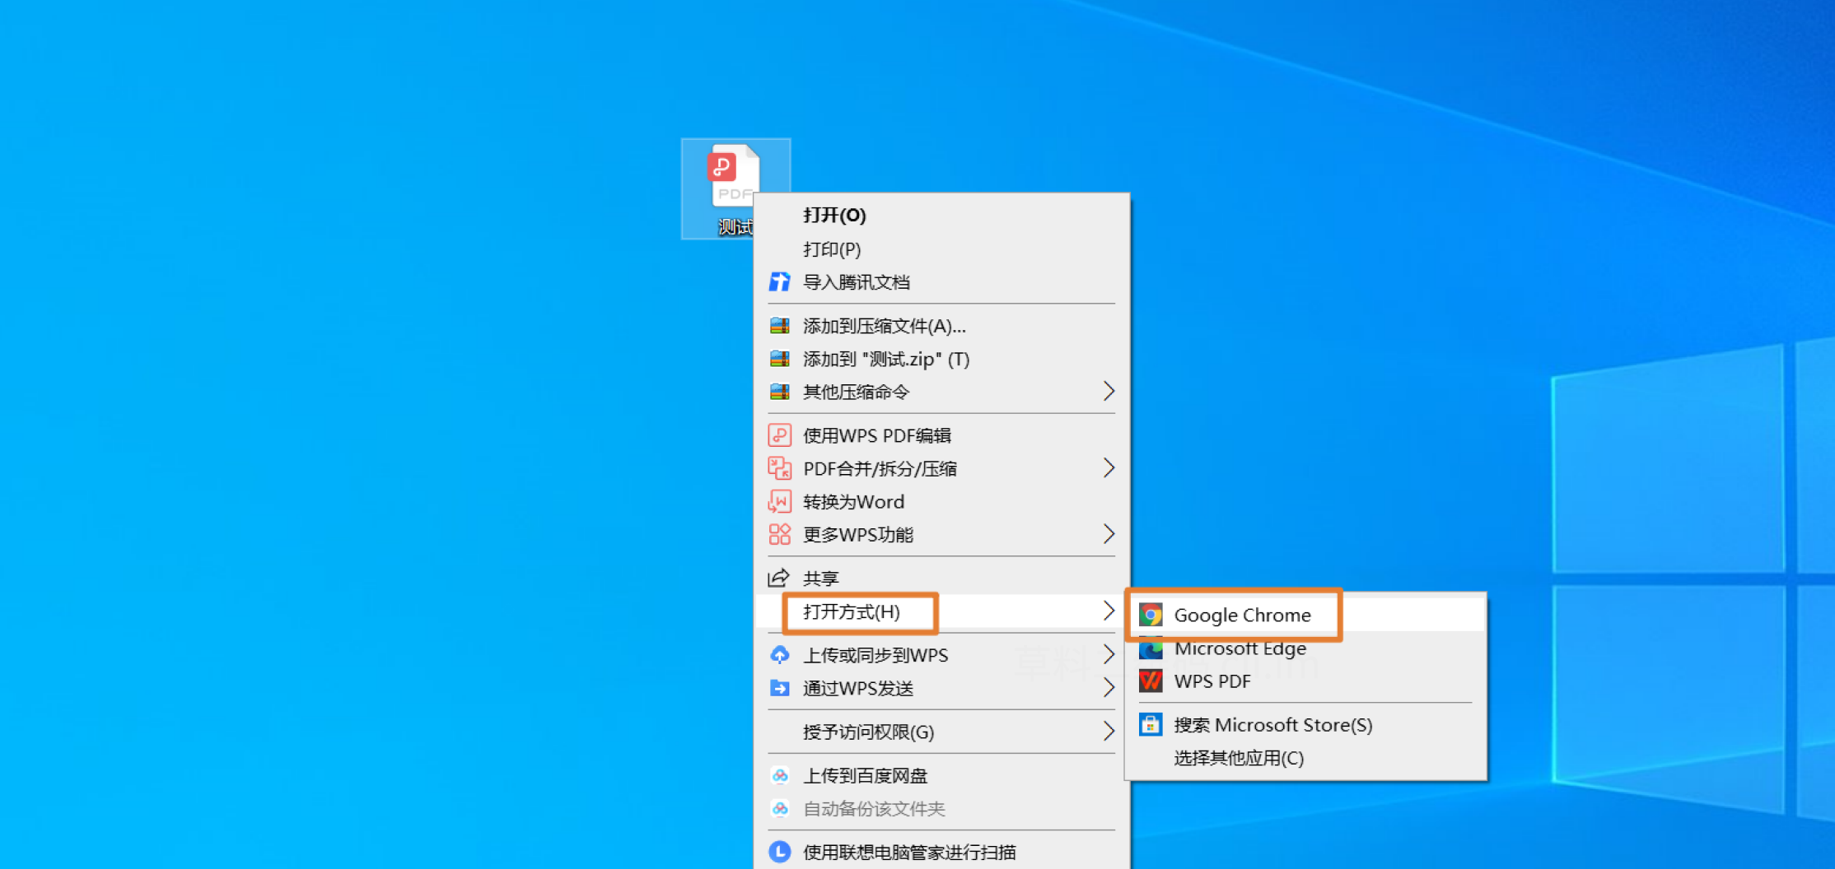Open 其他压缩命令 menu entry
Viewport: 1835px width, 869px height.
[x=941, y=392]
